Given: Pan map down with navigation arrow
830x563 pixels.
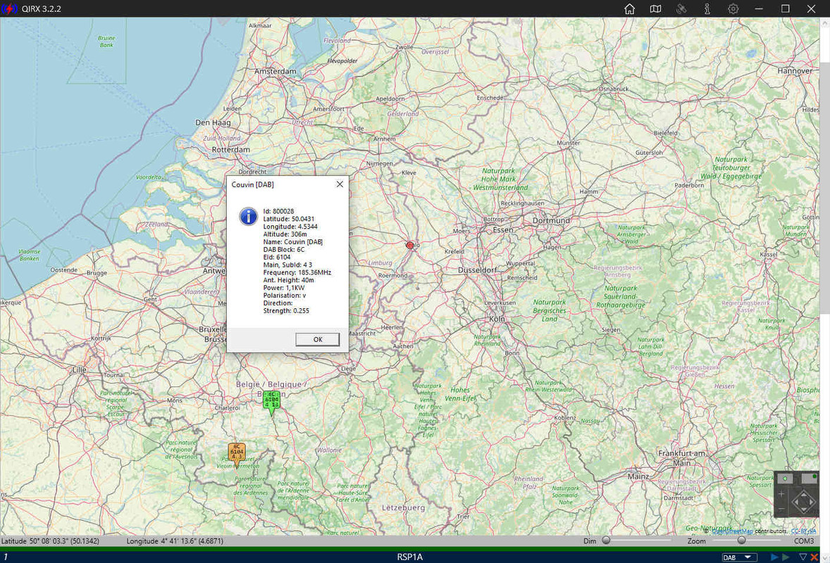Looking at the screenshot, I should [x=803, y=509].
